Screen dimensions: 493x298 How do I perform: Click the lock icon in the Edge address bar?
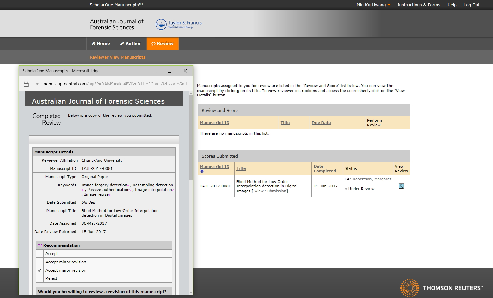coord(26,84)
